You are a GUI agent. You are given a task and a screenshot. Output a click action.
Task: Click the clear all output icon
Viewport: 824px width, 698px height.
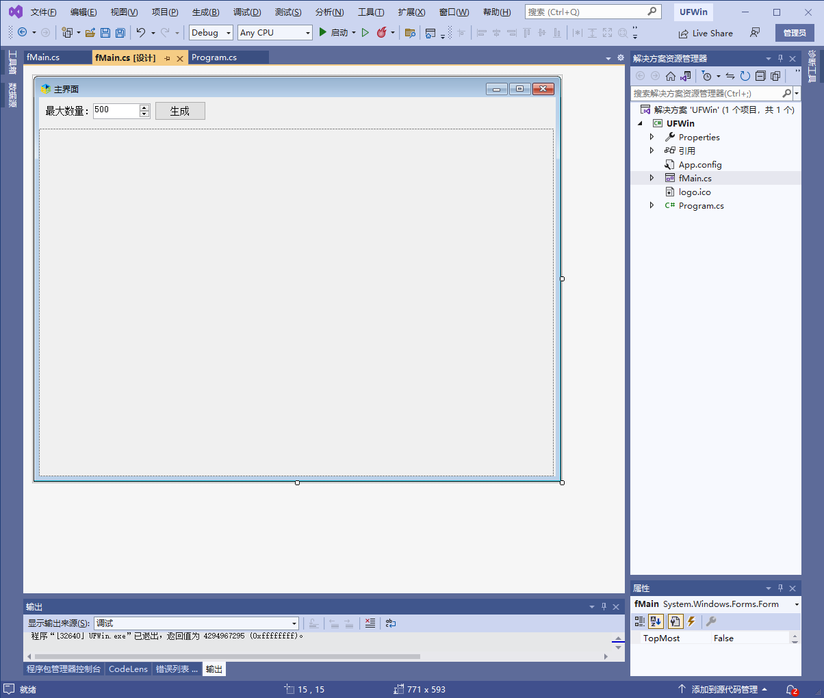coord(370,623)
